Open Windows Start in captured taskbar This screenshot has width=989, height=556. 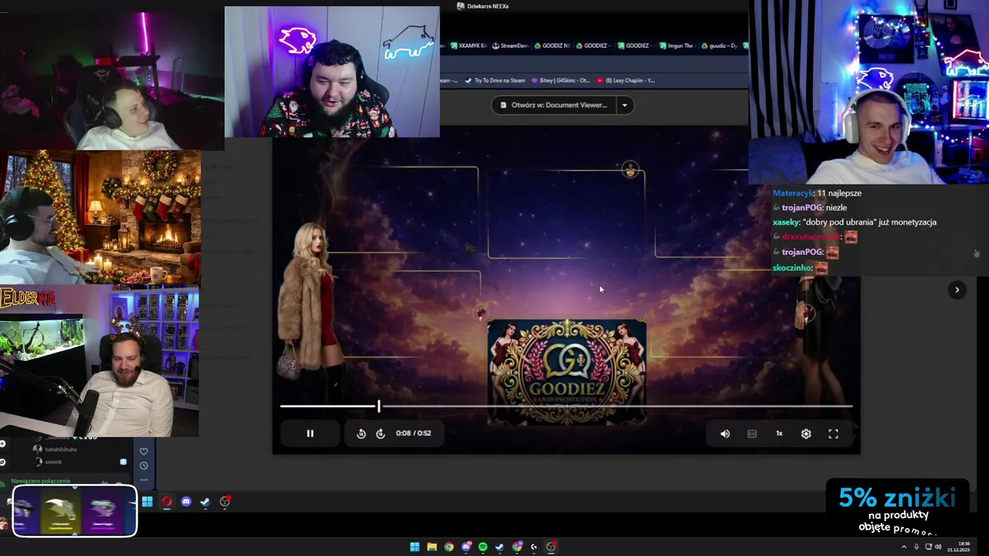pos(147,502)
